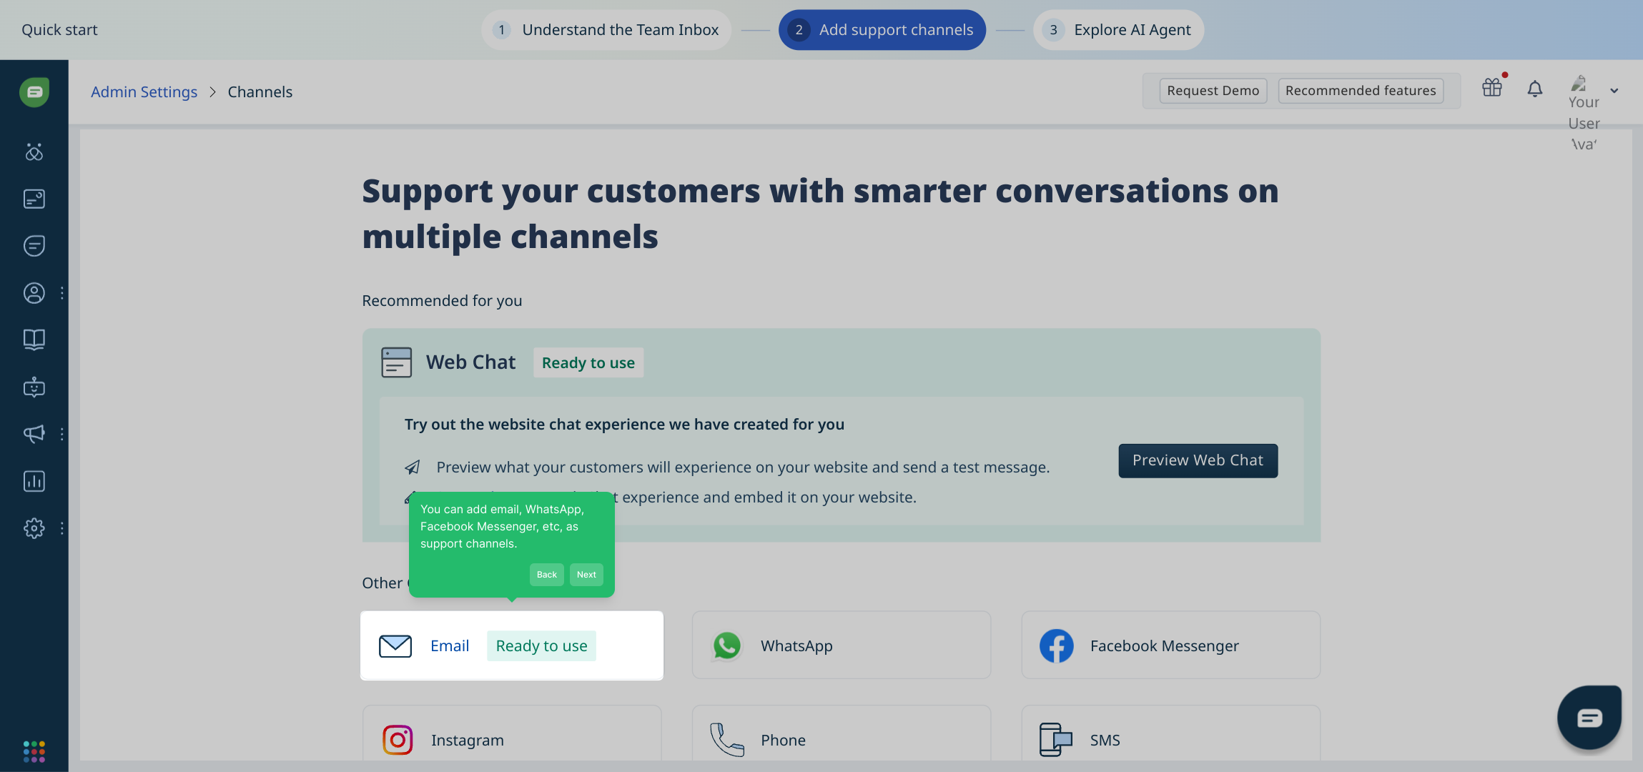
Task: Expand the settings three-dot submenu
Action: click(62, 528)
